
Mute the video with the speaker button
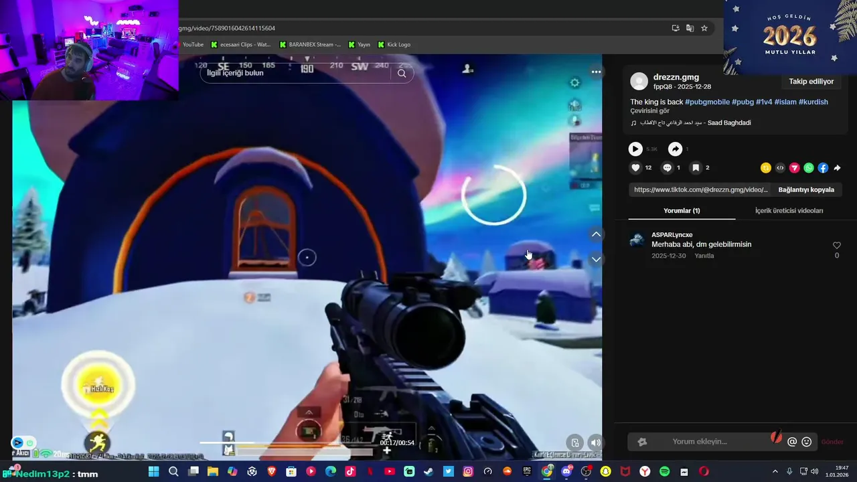coord(595,442)
